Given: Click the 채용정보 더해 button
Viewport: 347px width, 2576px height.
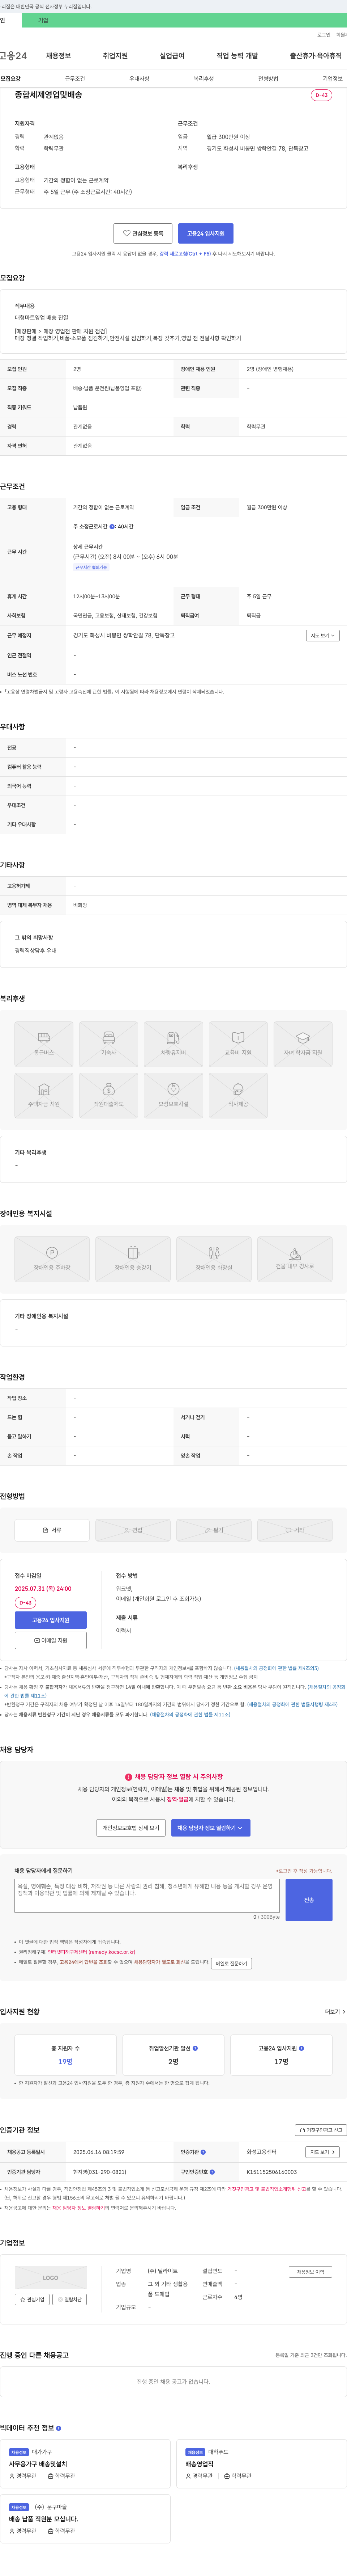Looking at the screenshot, I should tap(310, 2272).
